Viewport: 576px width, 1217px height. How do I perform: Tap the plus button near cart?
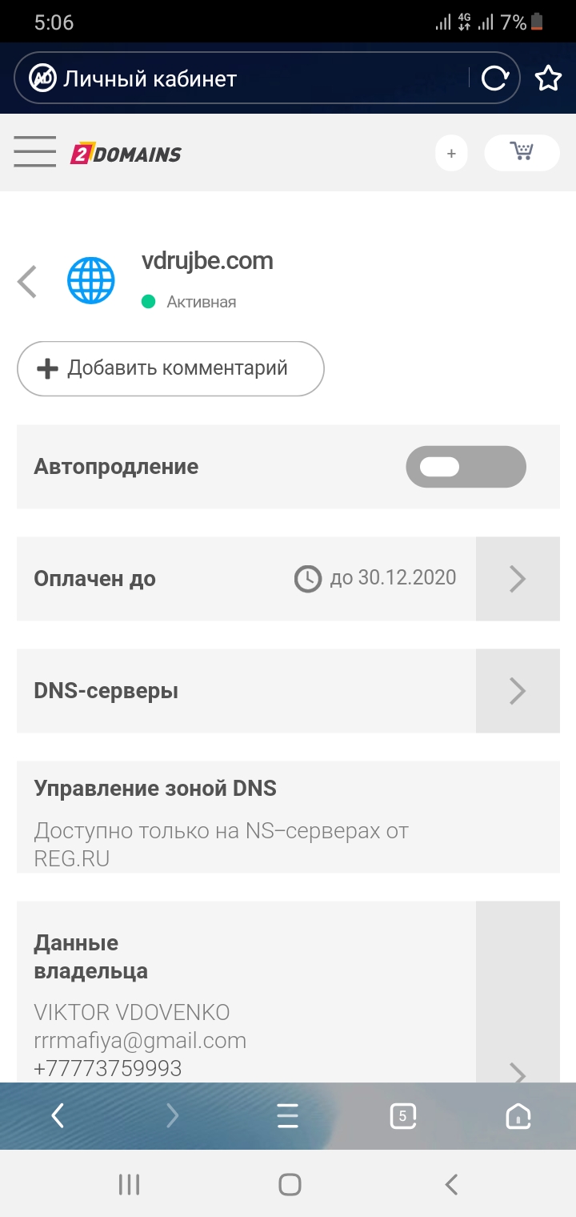pos(451,153)
